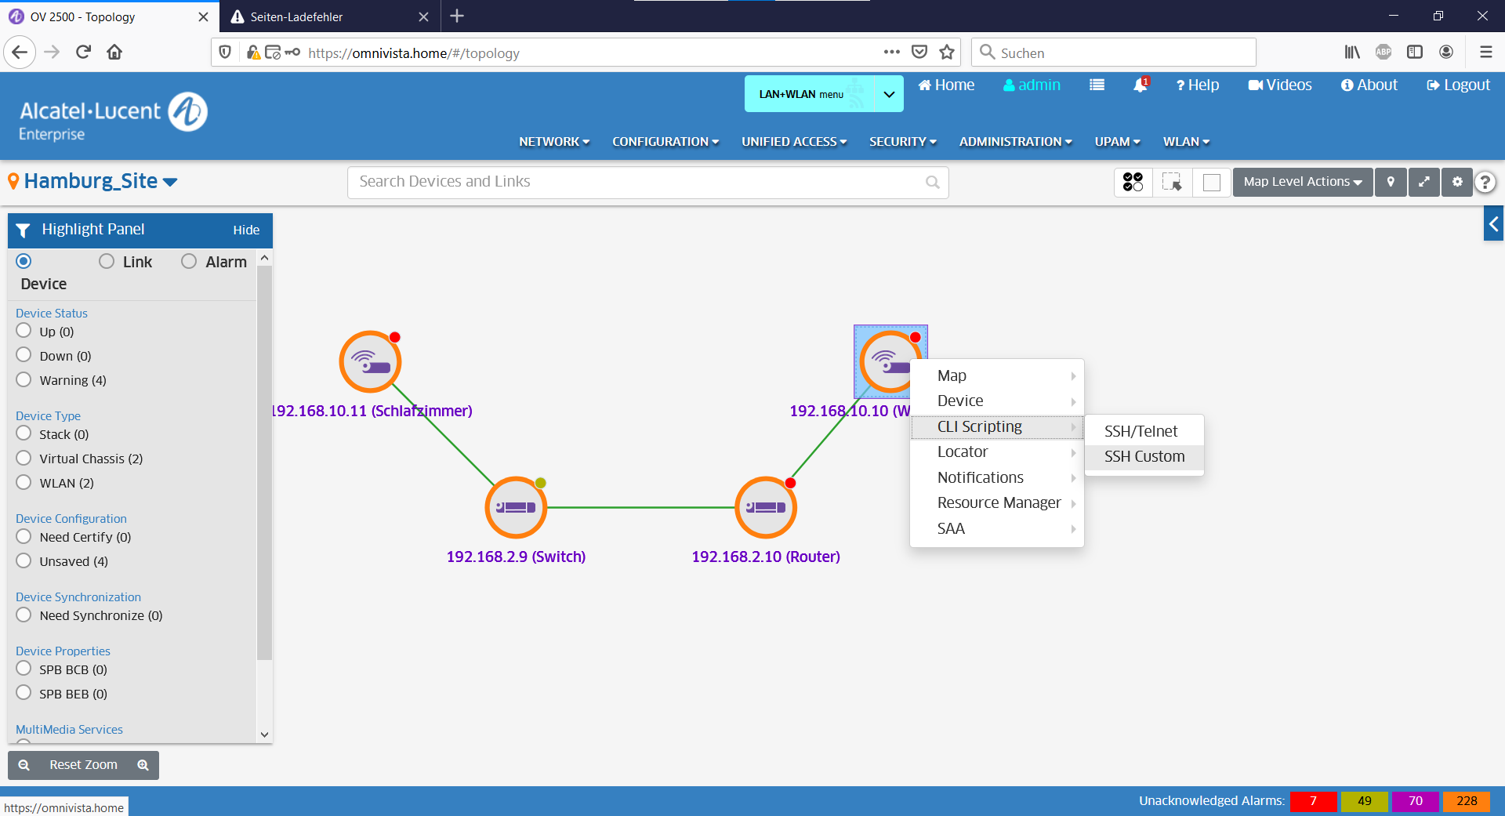Viewport: 1505px width, 816px height.
Task: Choose SSH Custom from the submenu
Action: pos(1144,457)
